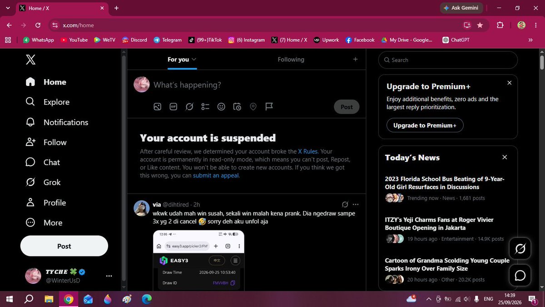Open the EASY3 screenshot in via's tweet
The height and width of the screenshot is (307, 545).
pos(198,260)
